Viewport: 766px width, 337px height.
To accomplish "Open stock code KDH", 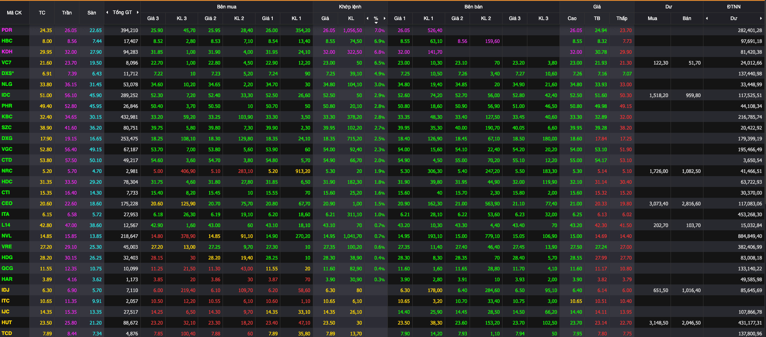I will coord(7,52).
